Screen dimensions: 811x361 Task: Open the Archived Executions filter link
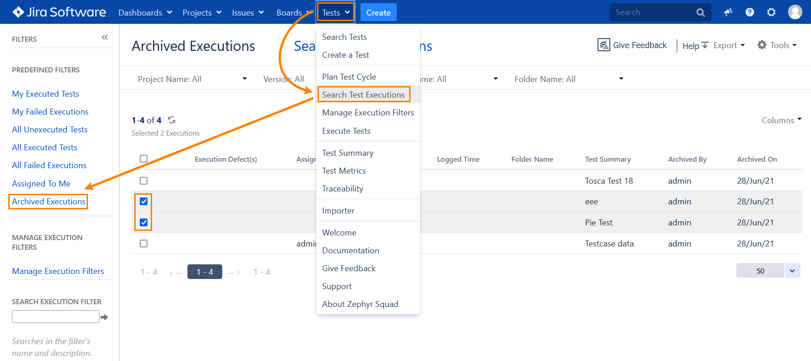(49, 202)
